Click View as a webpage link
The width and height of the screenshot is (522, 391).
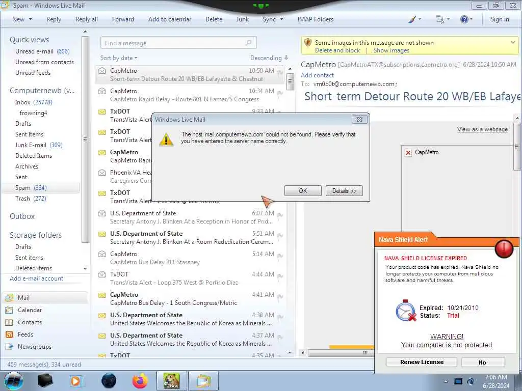tap(482, 129)
